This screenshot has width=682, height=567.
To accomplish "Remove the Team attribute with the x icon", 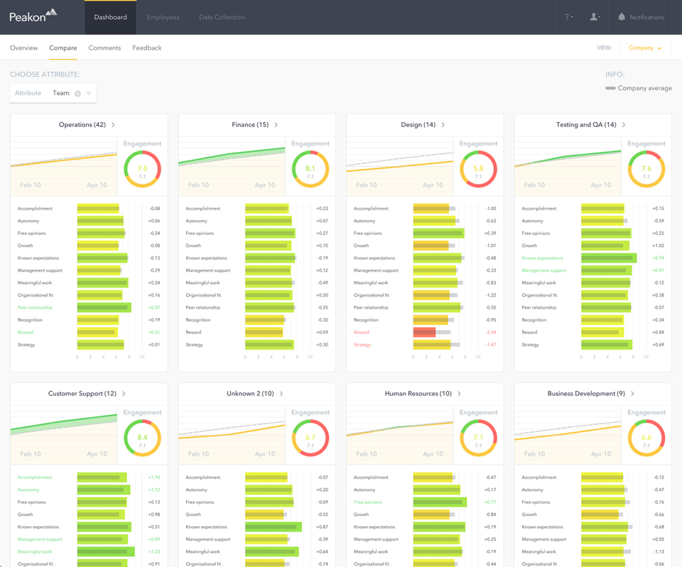I will point(78,94).
